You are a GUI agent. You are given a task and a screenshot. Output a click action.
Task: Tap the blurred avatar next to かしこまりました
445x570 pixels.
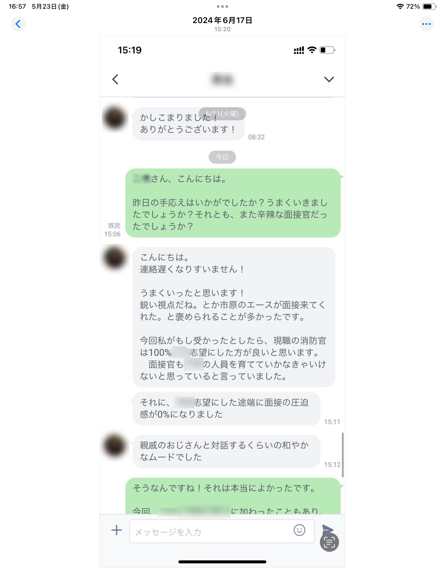pyautogui.click(x=115, y=118)
